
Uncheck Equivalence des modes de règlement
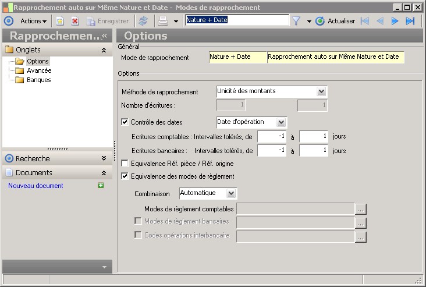click(125, 176)
